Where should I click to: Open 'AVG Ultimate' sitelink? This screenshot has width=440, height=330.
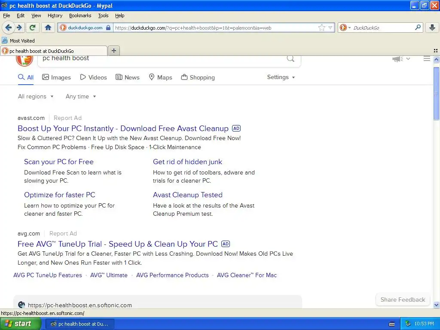point(109,275)
